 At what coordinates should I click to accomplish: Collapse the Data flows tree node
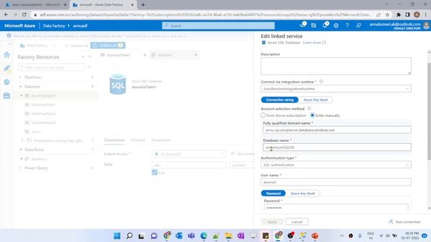[20, 149]
